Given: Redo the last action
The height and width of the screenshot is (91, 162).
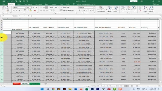Looking at the screenshot, I should coord(12,1).
